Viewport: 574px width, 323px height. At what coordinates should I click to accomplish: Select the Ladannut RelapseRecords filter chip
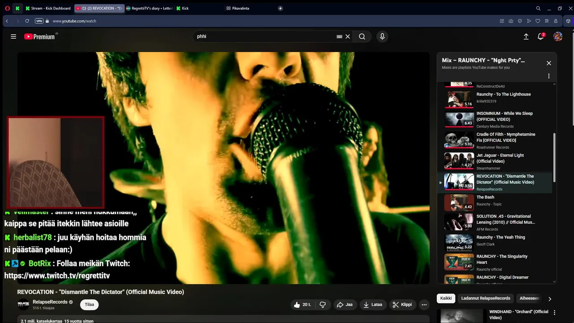tap(486, 298)
